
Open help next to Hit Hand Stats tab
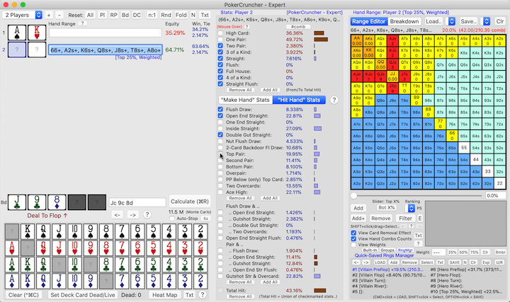coord(334,100)
